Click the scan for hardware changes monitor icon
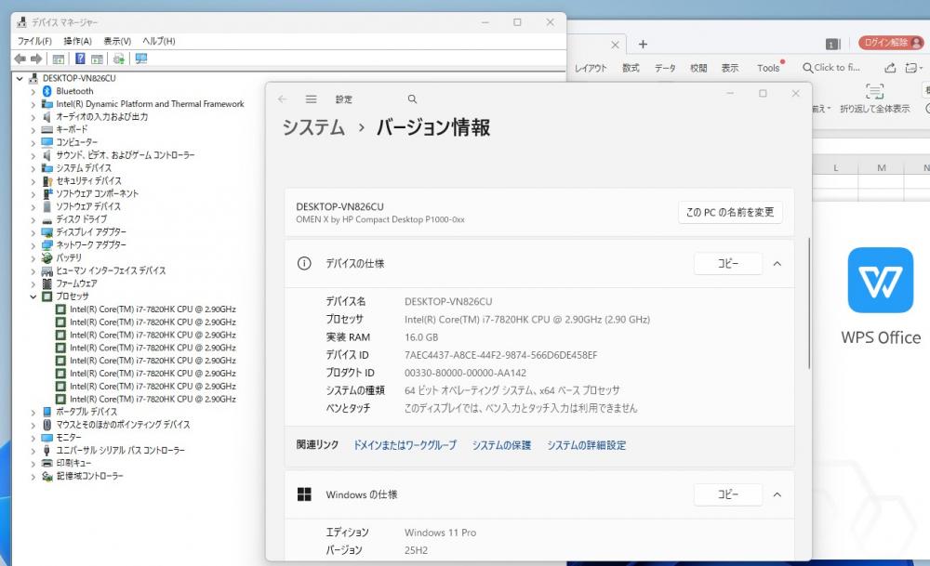This screenshot has width=930, height=566. 141,59
